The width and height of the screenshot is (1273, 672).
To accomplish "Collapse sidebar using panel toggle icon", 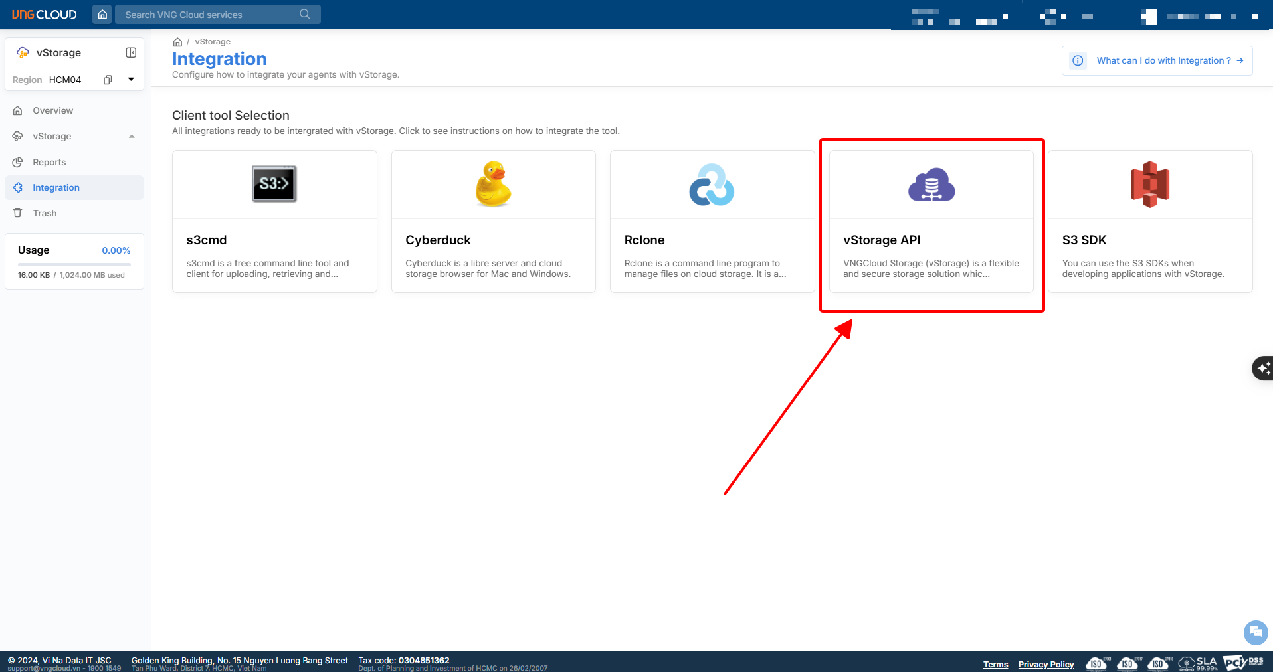I will click(131, 52).
